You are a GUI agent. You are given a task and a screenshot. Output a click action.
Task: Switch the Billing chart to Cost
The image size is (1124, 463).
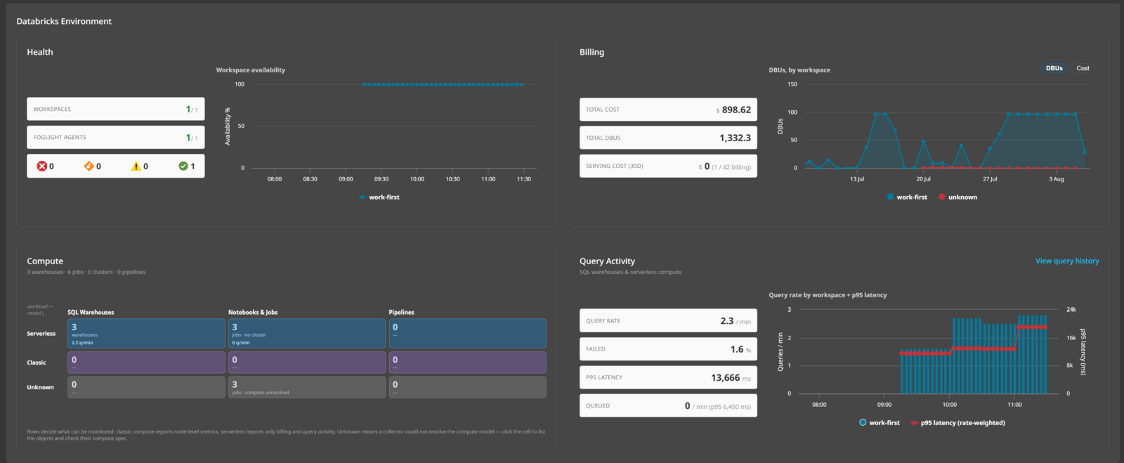[1083, 68]
